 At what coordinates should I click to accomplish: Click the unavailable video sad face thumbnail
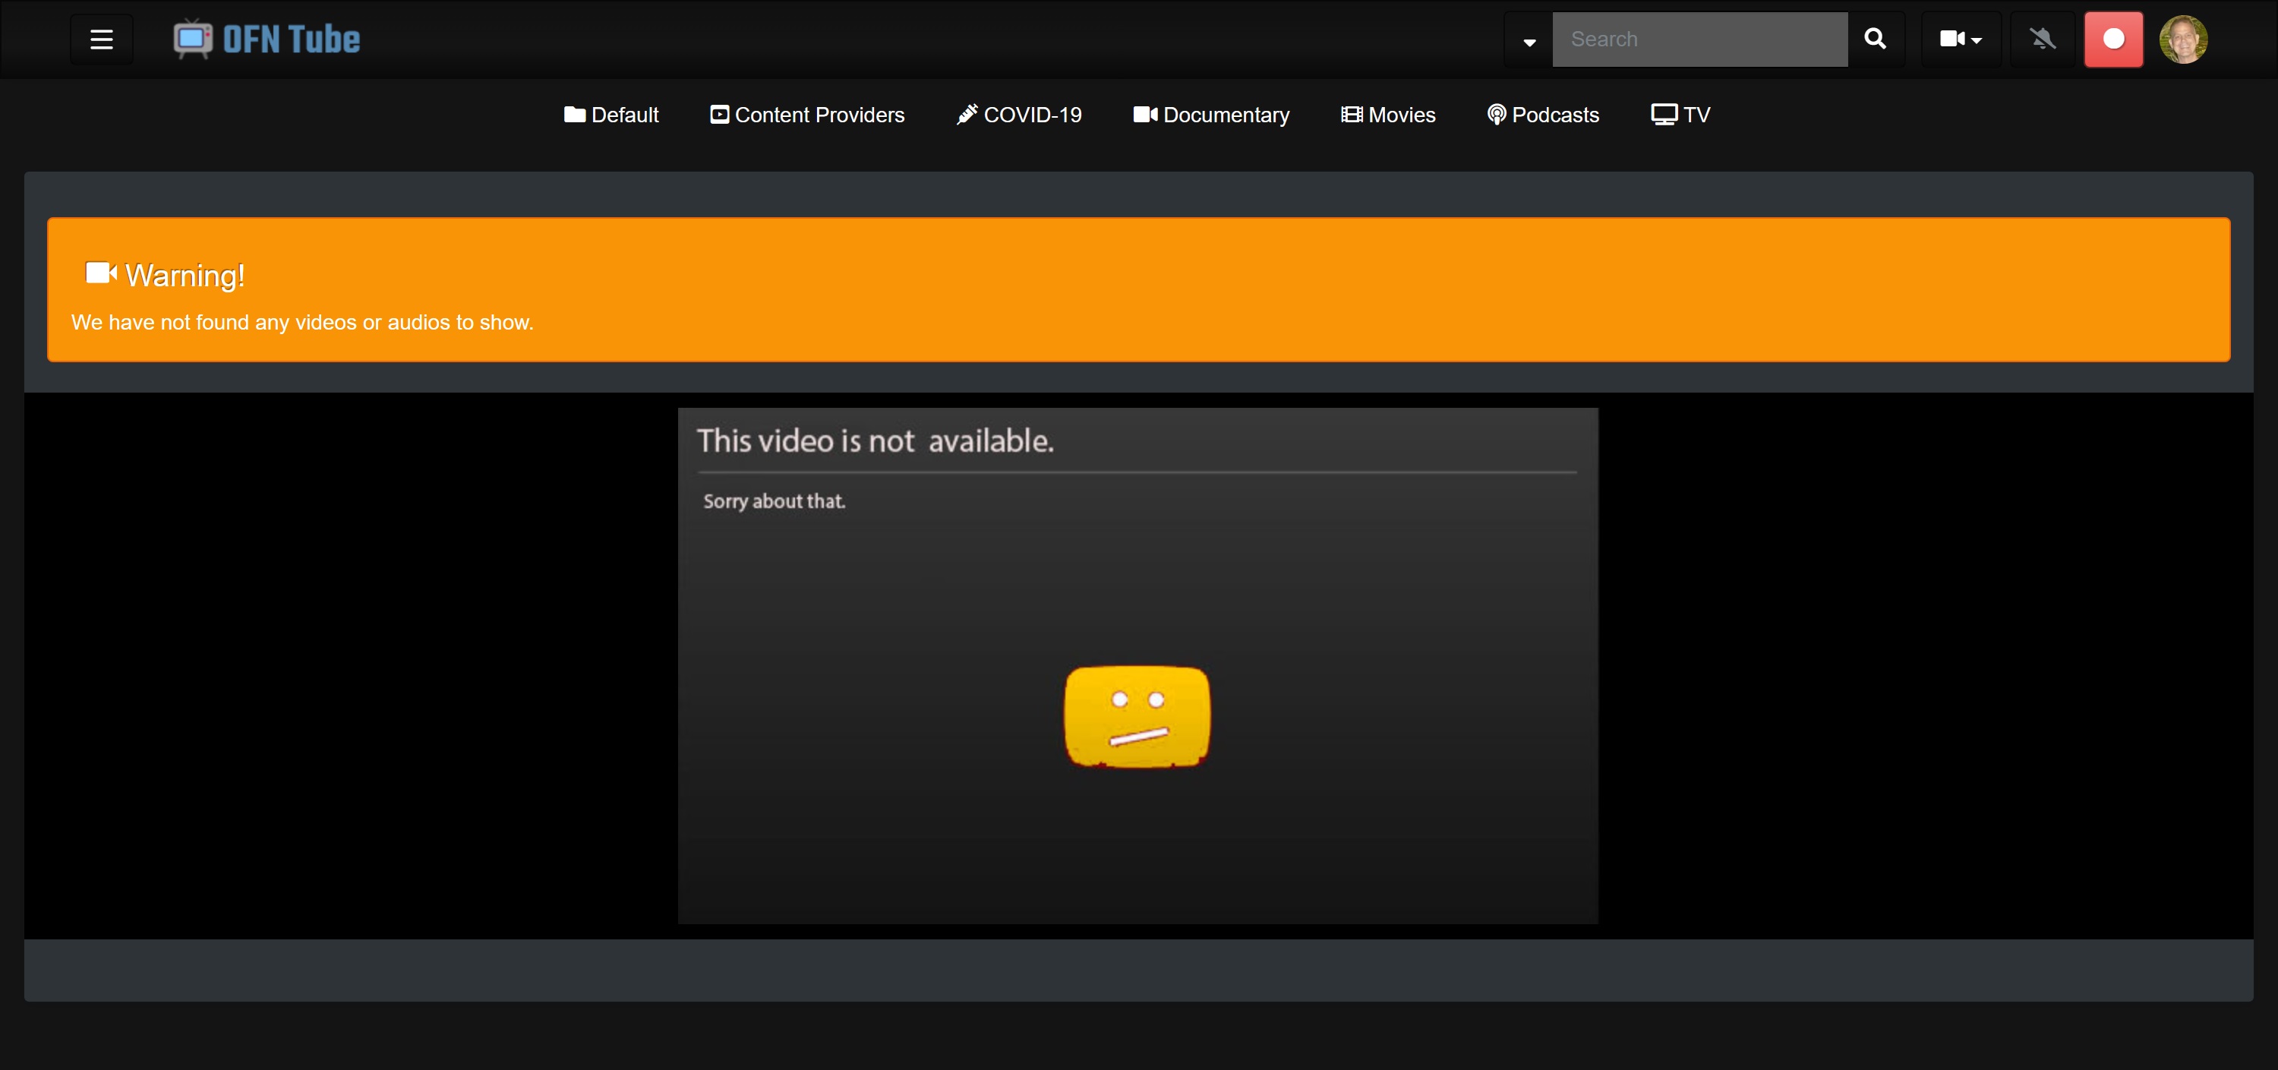[1137, 715]
